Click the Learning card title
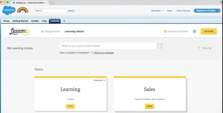 click(x=70, y=89)
